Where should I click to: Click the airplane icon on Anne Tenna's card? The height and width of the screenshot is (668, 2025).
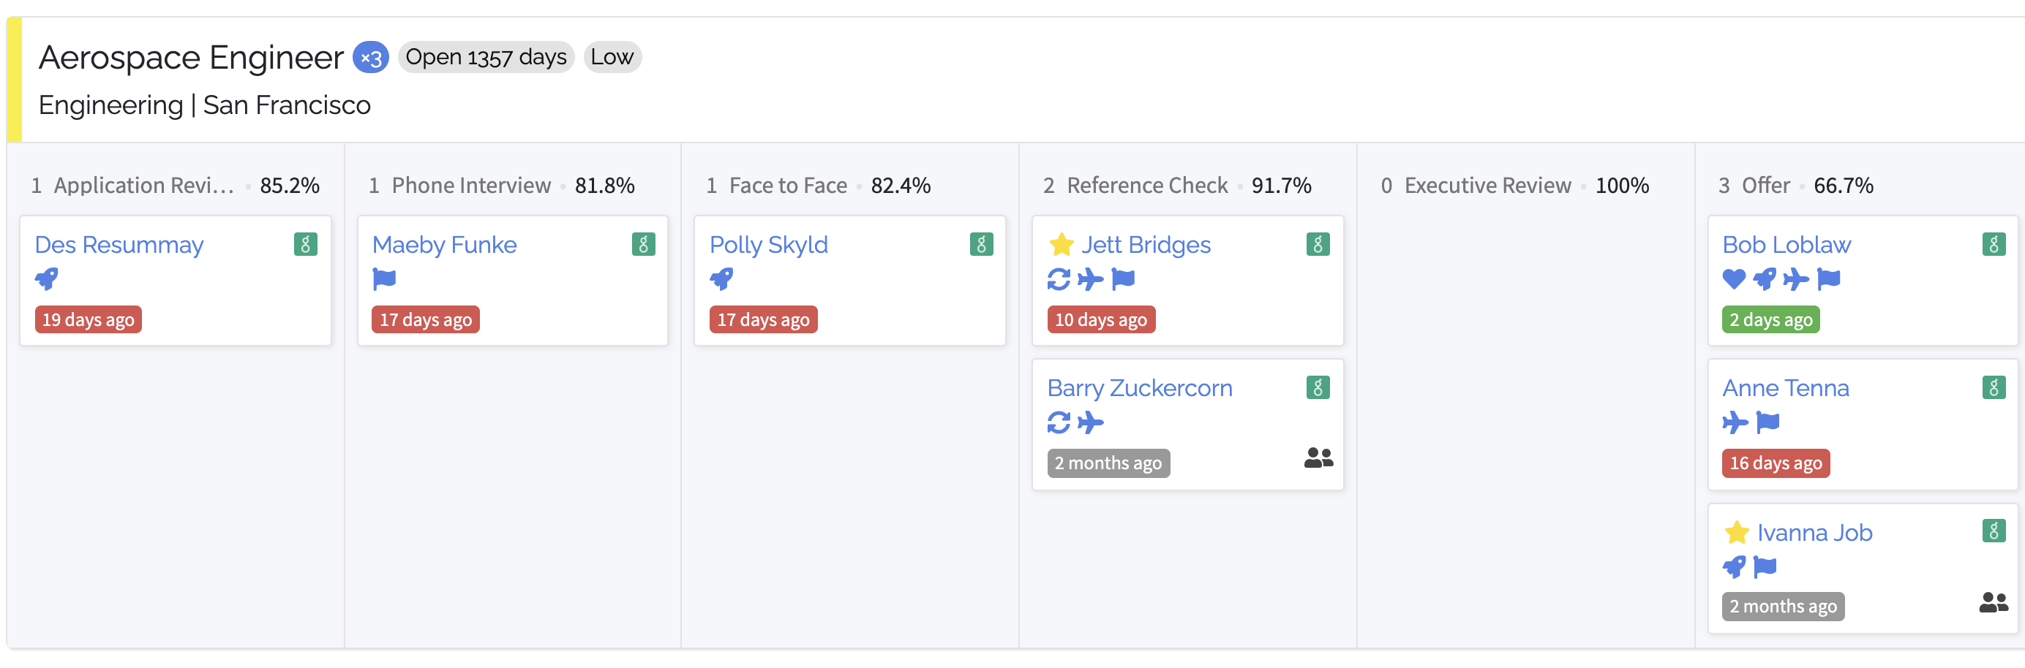pyautogui.click(x=1735, y=423)
